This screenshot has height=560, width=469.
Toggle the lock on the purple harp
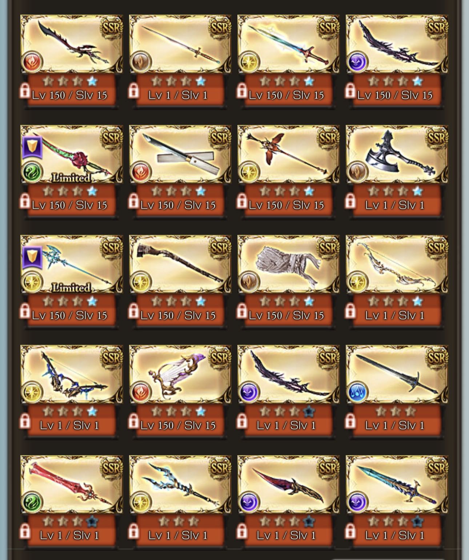coord(133,421)
